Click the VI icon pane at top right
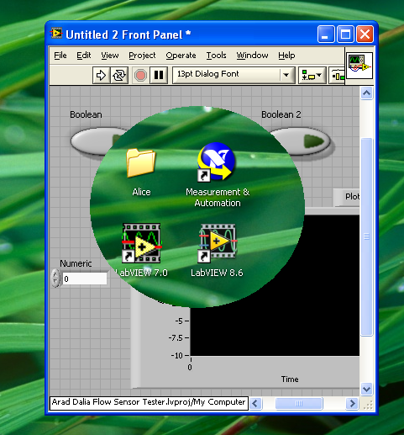This screenshot has width=404, height=435. [x=359, y=66]
